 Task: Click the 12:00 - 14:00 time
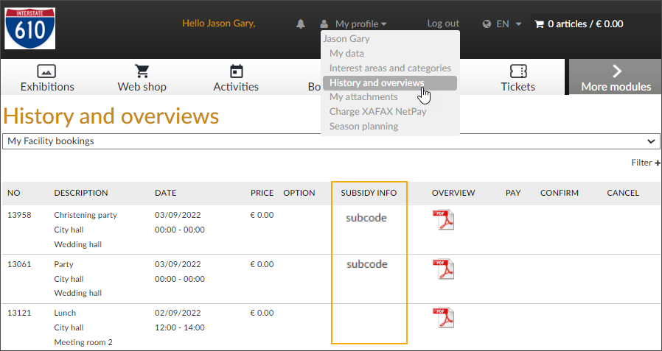[180, 327]
